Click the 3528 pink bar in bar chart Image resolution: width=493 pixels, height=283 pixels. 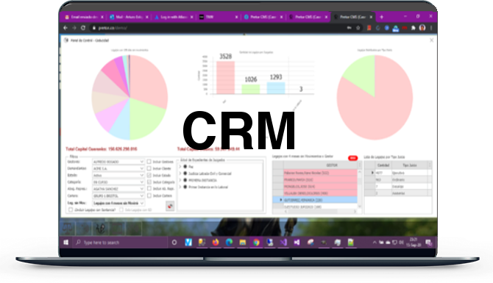[x=225, y=78]
